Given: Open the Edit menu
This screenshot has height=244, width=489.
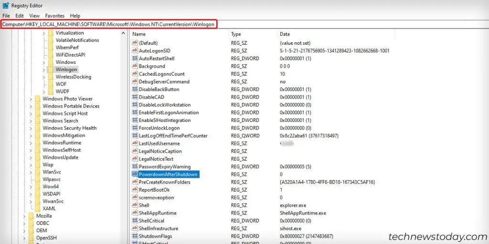Looking at the screenshot, I should click(20, 16).
